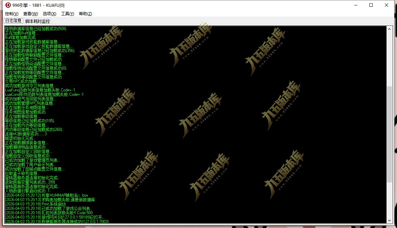
Task: Select log line Buff信息加载完成
Action: (x=20, y=37)
